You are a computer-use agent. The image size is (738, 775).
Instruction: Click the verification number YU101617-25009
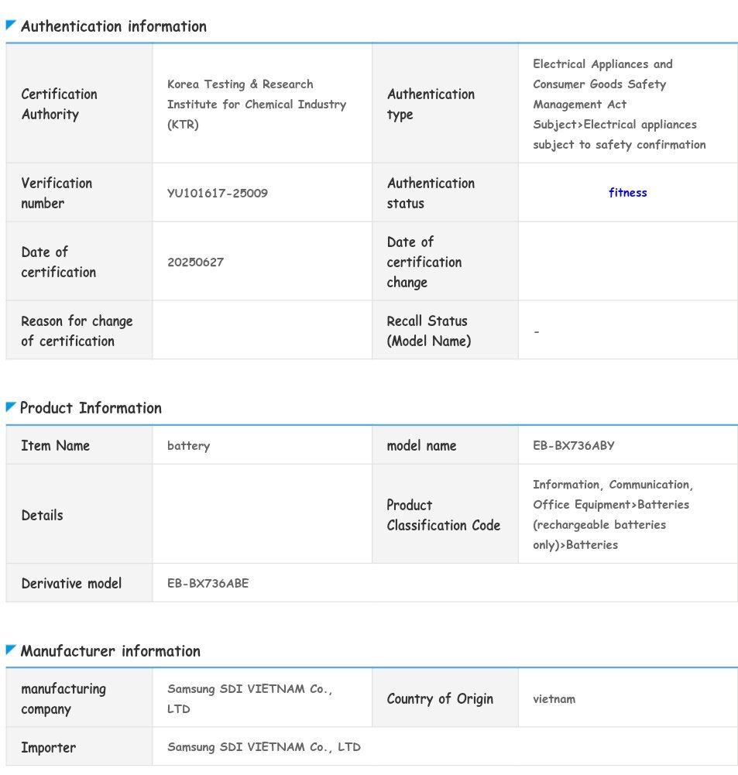coord(218,193)
